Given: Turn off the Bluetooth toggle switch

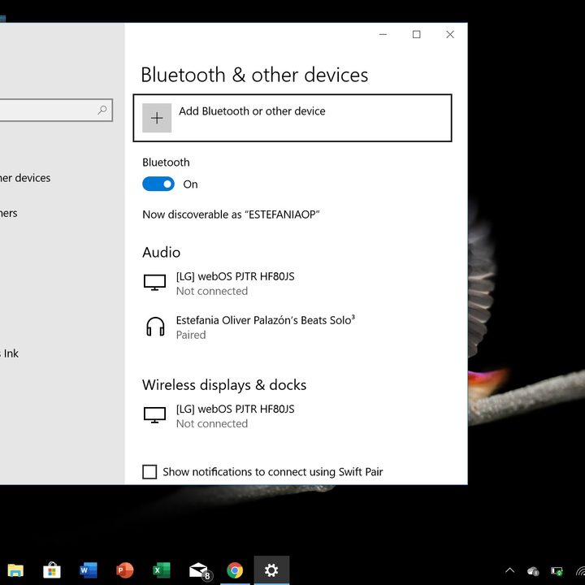Looking at the screenshot, I should pyautogui.click(x=158, y=184).
